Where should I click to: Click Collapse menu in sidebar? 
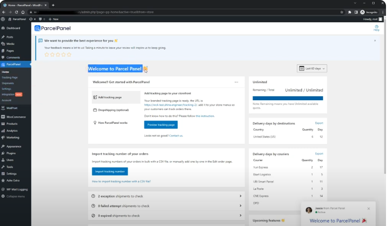pos(15,196)
